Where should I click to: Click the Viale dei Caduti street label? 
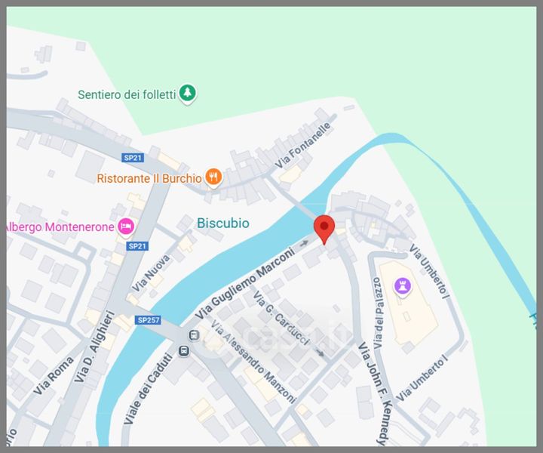(149, 389)
